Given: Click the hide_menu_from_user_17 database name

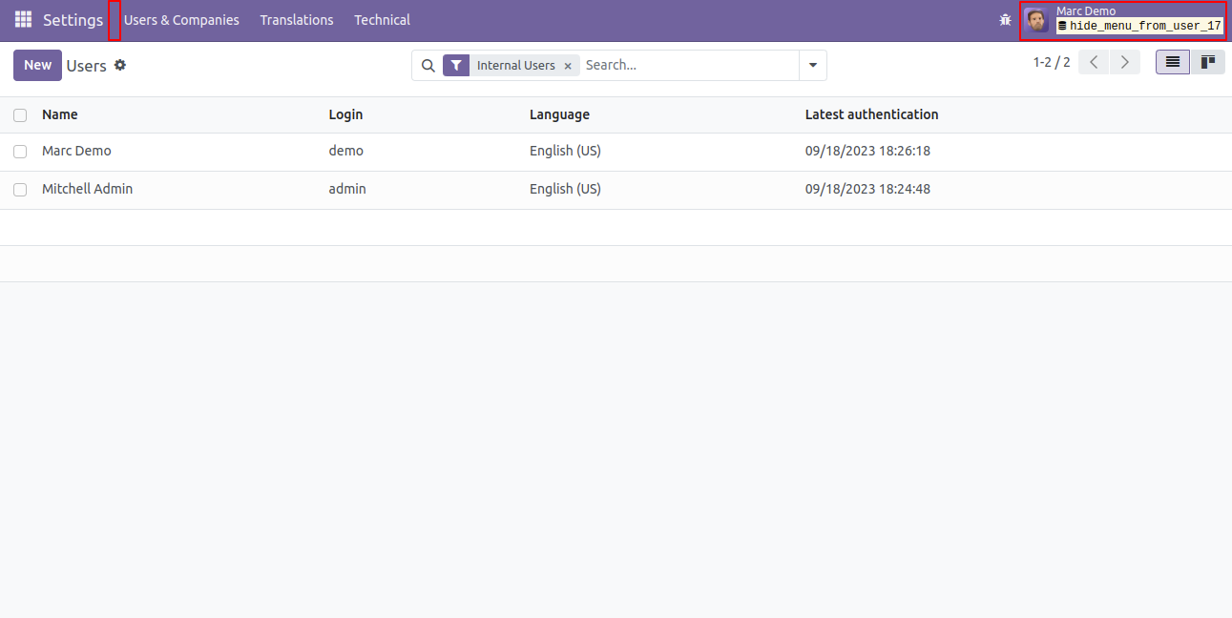Looking at the screenshot, I should click(x=1144, y=27).
